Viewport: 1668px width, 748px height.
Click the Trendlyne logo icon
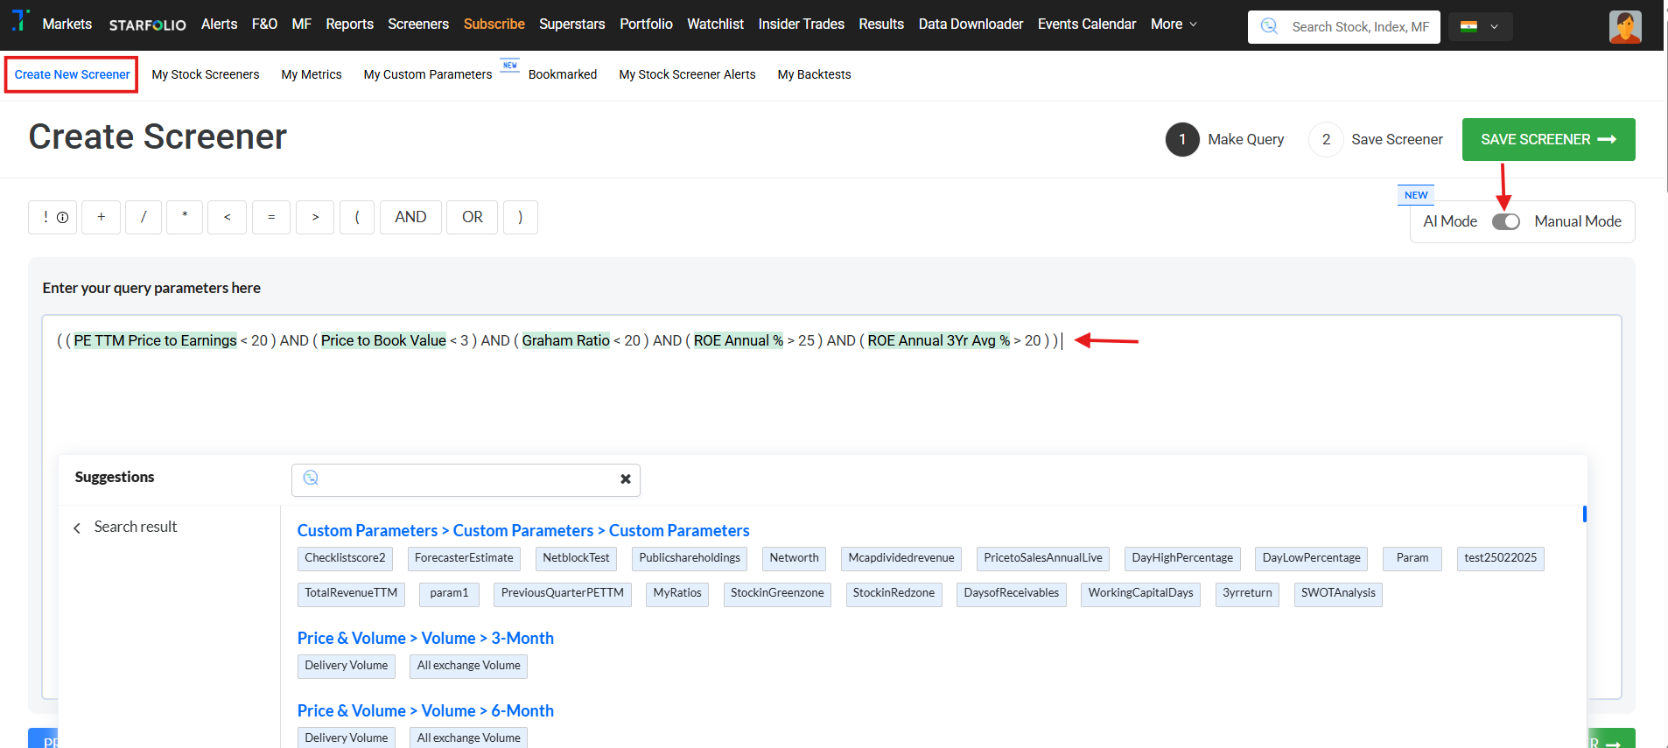[20, 20]
